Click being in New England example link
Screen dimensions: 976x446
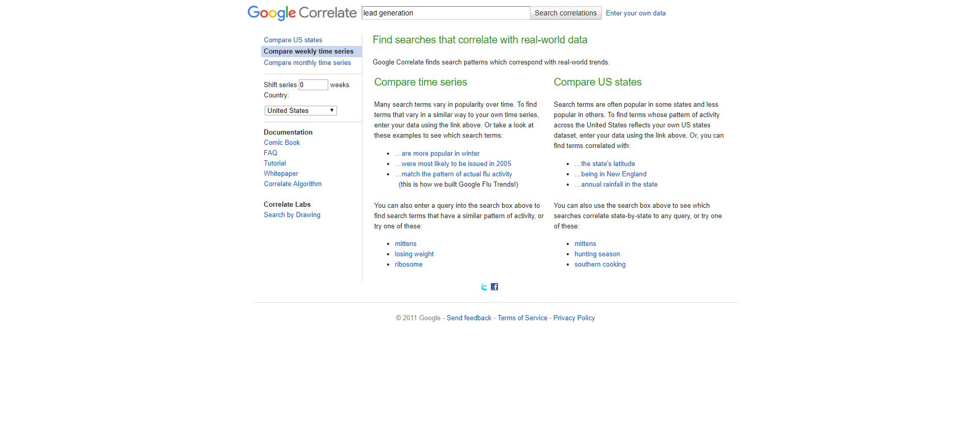click(x=611, y=174)
